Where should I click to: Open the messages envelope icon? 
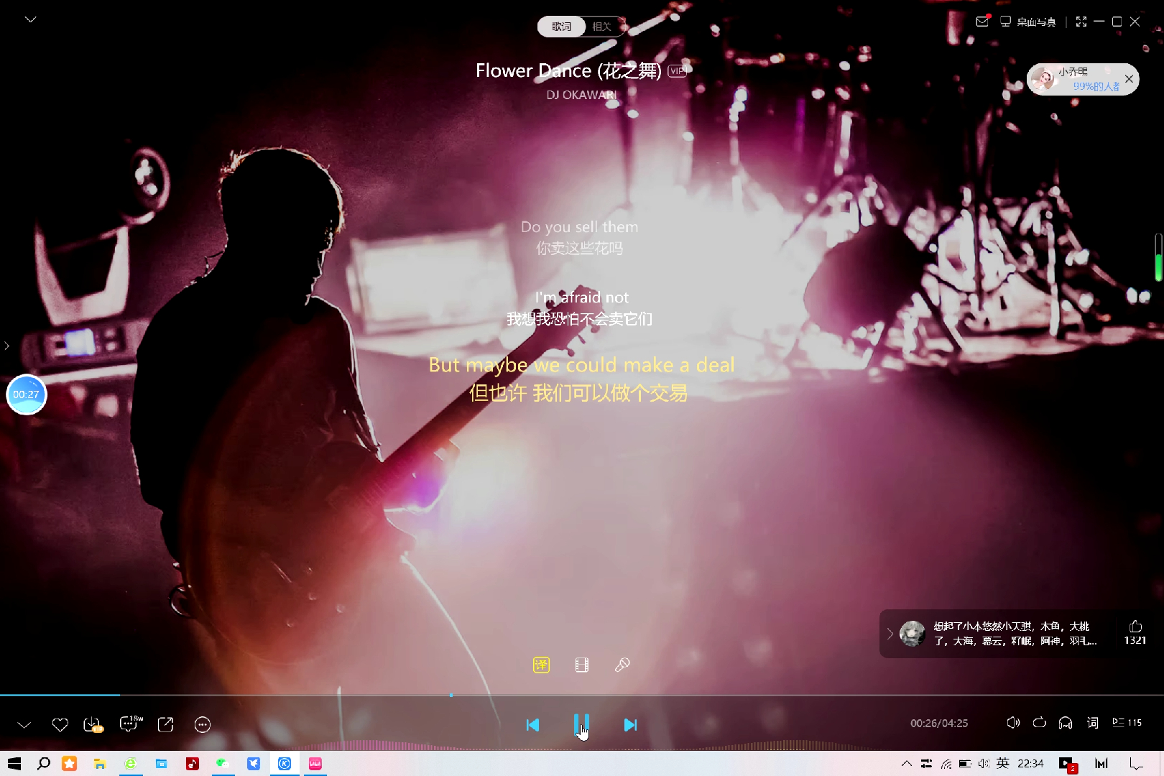(982, 22)
